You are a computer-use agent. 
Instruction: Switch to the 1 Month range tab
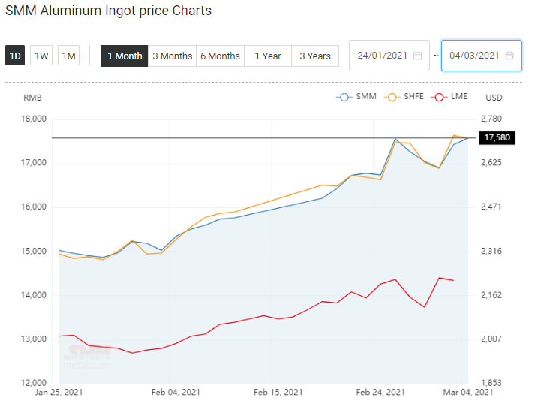125,56
